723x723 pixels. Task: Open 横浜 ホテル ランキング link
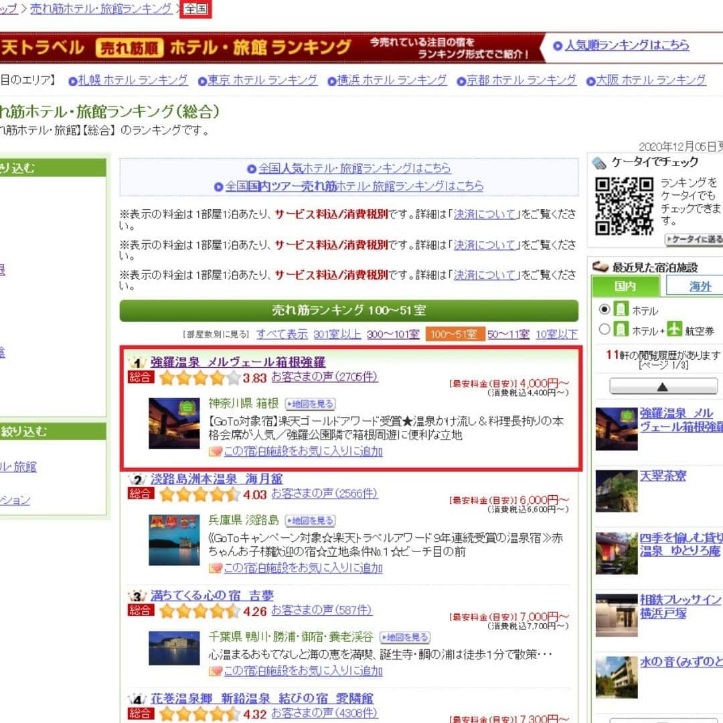point(392,80)
